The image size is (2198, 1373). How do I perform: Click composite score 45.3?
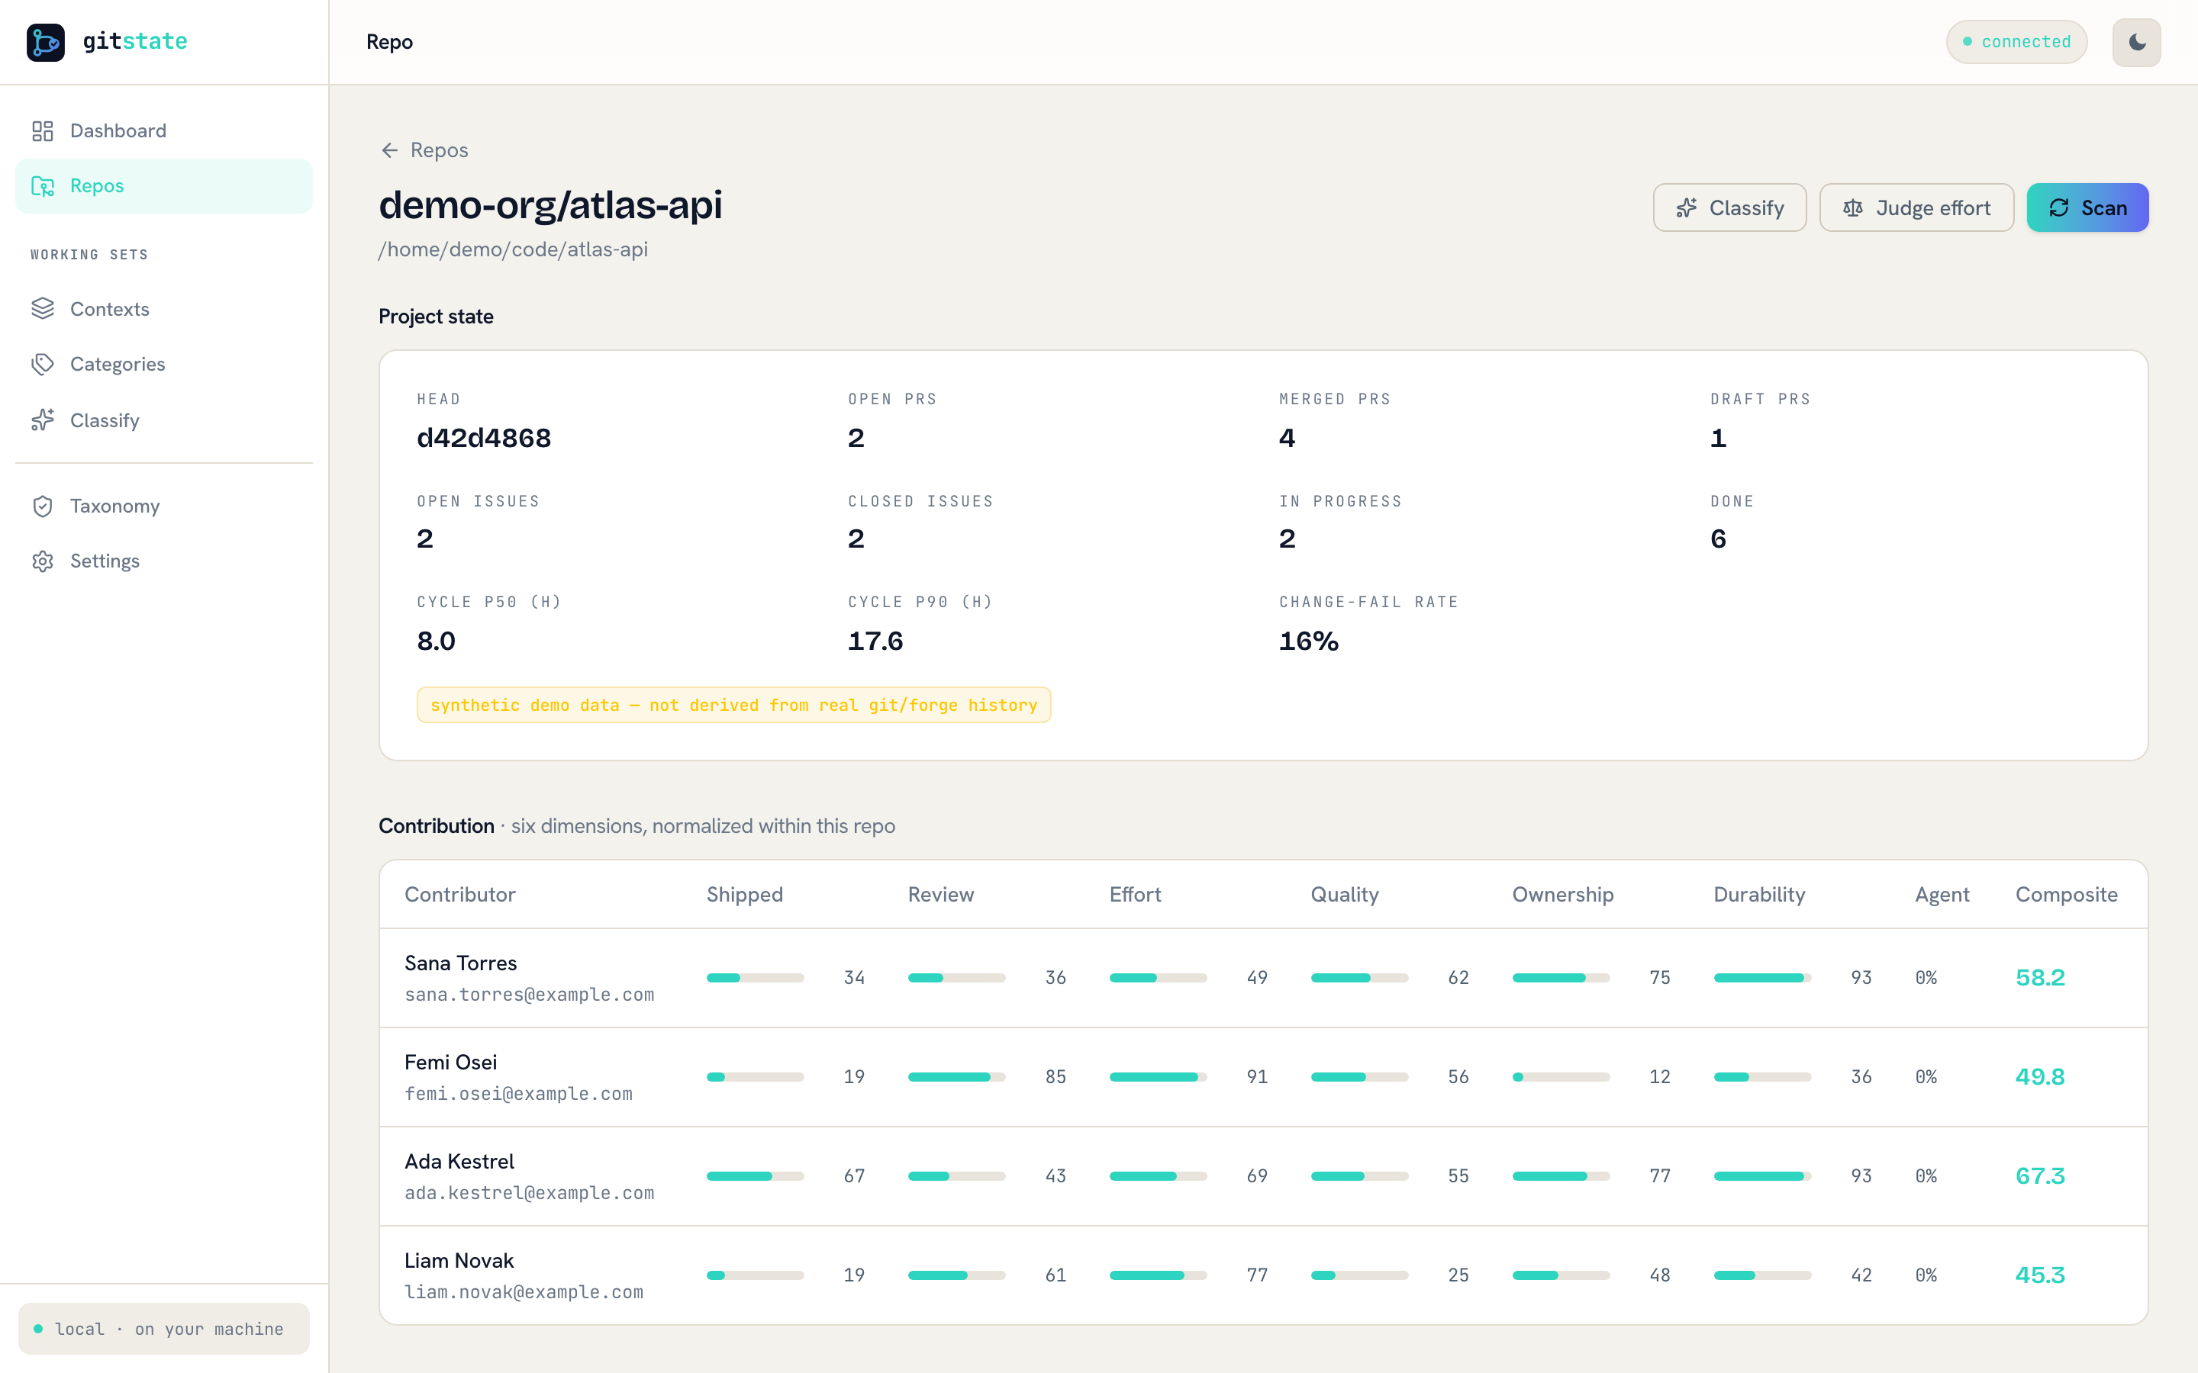(2040, 1275)
